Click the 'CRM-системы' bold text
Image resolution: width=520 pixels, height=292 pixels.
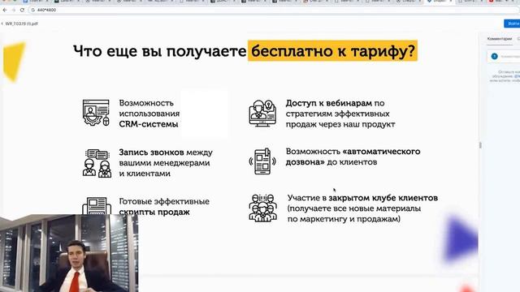pyautogui.click(x=149, y=124)
